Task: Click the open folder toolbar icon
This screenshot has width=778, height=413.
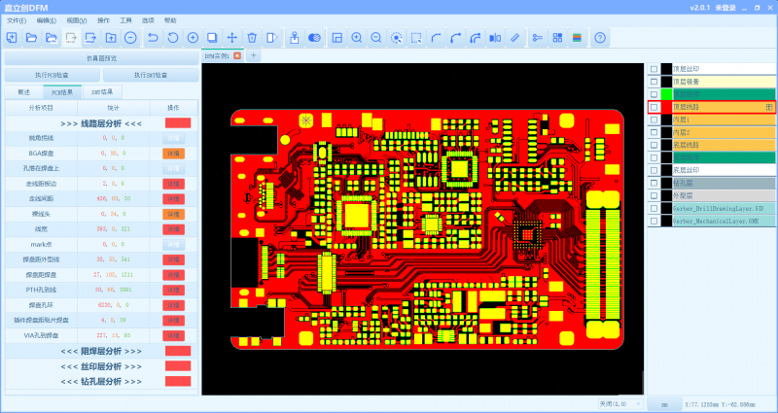Action: click(31, 38)
